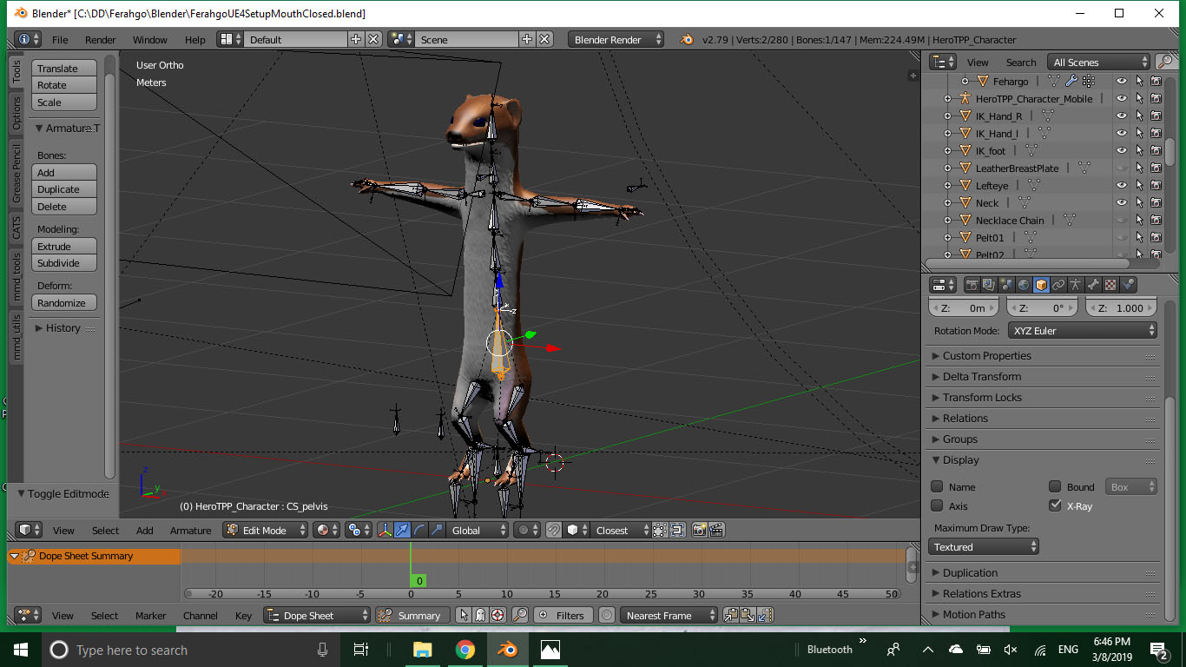Viewport: 1186px width, 667px height.
Task: Open the Blender Render engine dropdown
Action: pos(616,40)
